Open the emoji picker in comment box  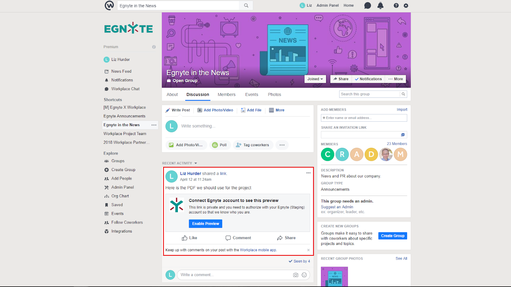[x=304, y=275]
